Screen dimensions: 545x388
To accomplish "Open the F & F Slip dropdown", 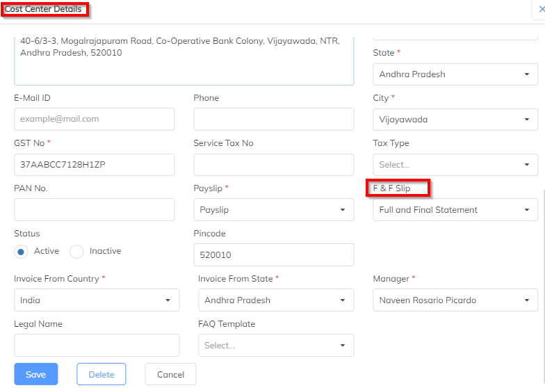I will pos(455,210).
